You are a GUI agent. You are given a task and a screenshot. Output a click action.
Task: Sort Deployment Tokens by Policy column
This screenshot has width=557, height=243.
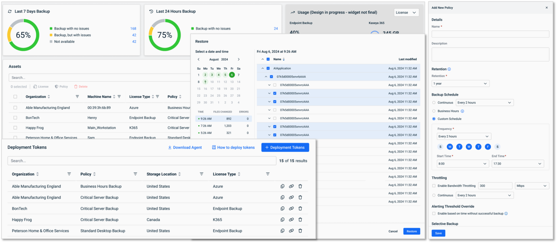pos(94,174)
